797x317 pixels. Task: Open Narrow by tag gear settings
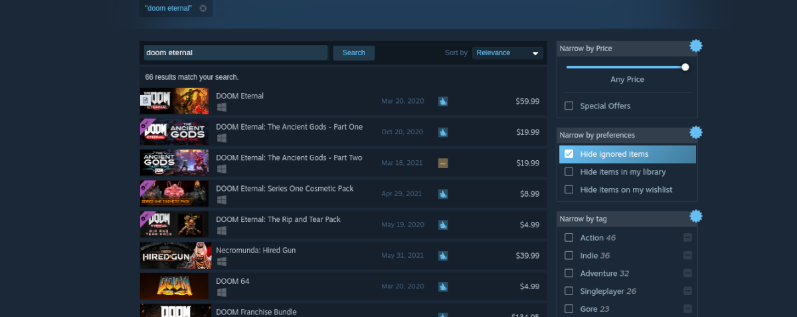(x=695, y=216)
